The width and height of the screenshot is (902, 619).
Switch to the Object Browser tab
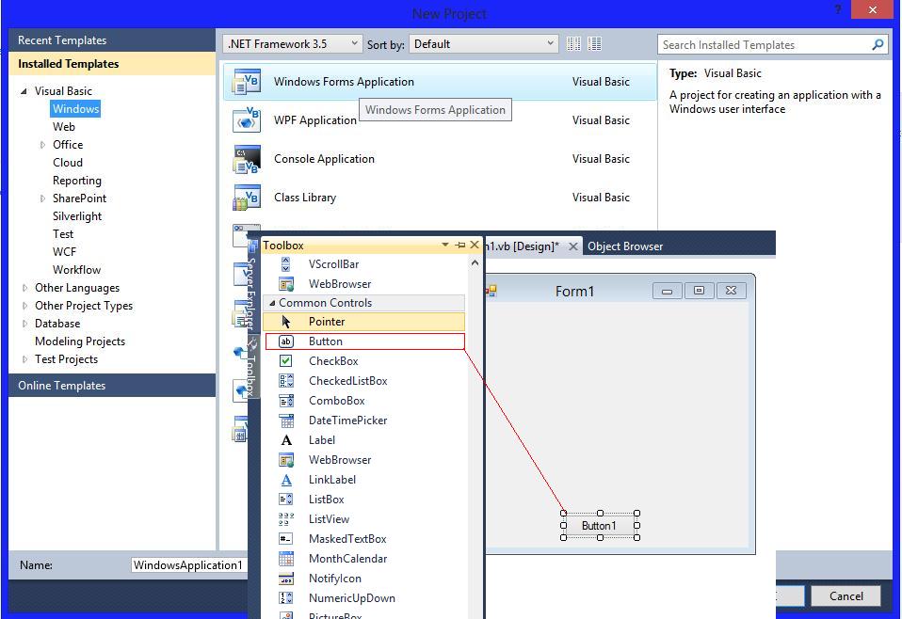pyautogui.click(x=625, y=246)
